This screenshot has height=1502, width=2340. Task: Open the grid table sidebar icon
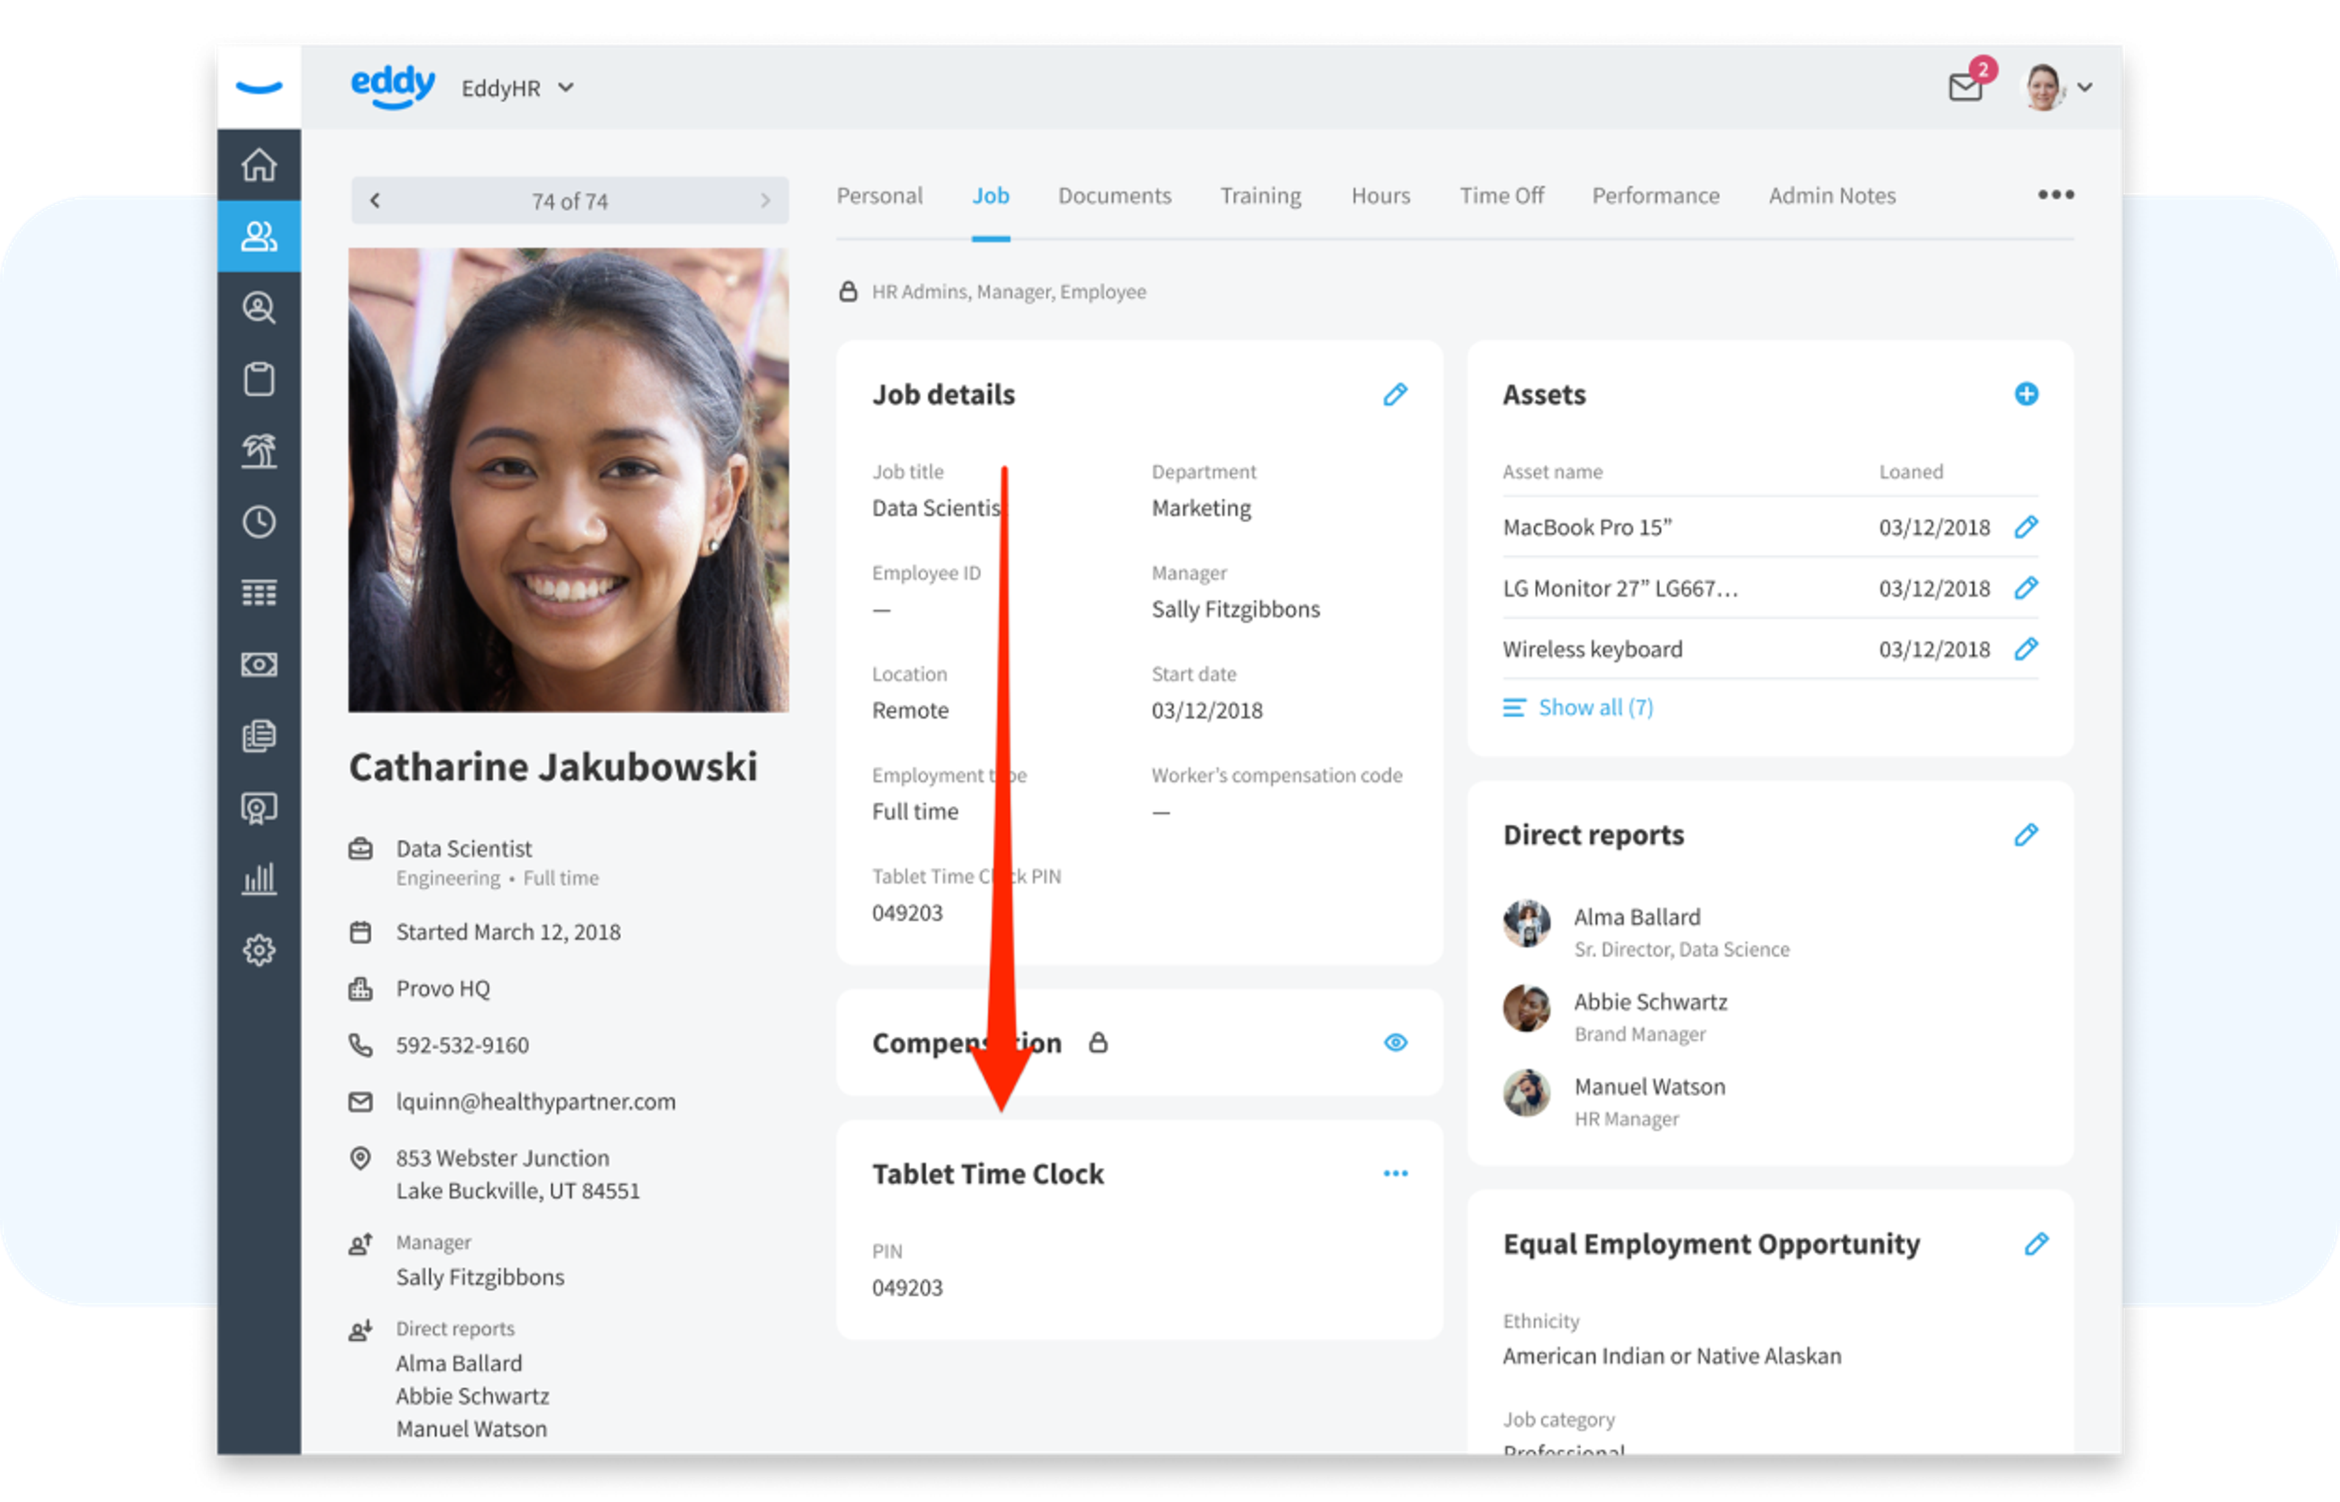click(258, 593)
